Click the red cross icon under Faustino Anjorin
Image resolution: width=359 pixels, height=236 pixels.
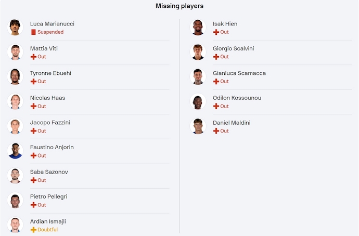click(x=33, y=155)
